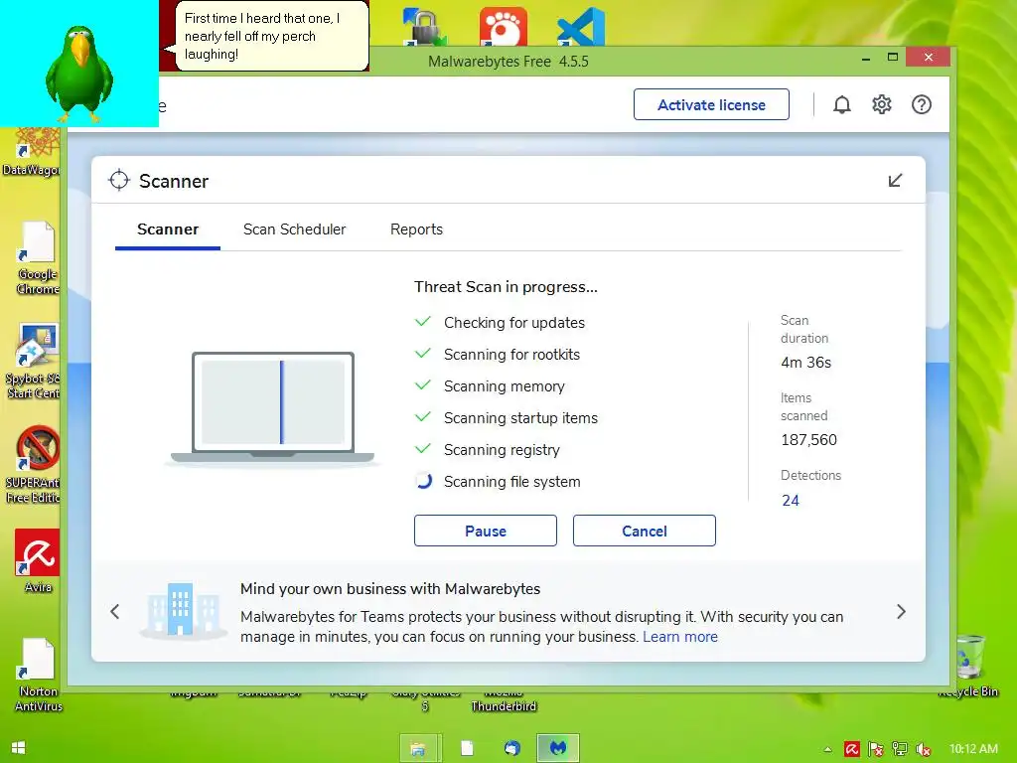The image size is (1017, 763).
Task: Click the Activate license button
Action: (711, 104)
